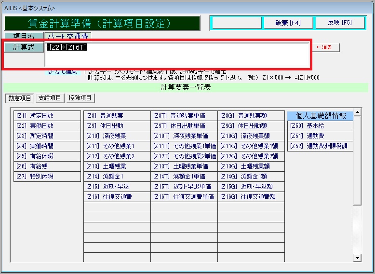Choose the [Z2] 実働日数 item
This screenshot has width=375, height=274.
click(x=47, y=126)
